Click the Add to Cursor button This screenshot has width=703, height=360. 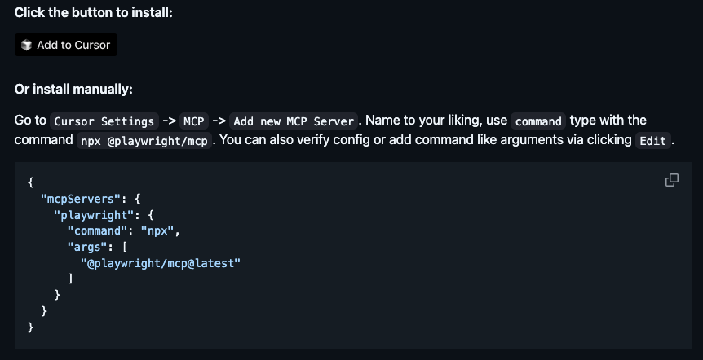point(66,45)
